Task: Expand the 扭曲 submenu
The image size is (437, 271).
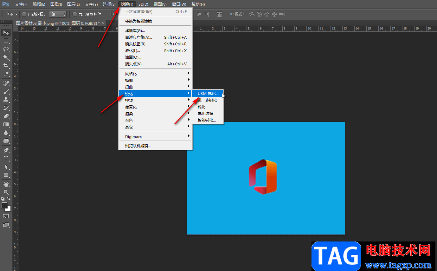Action: [x=155, y=87]
